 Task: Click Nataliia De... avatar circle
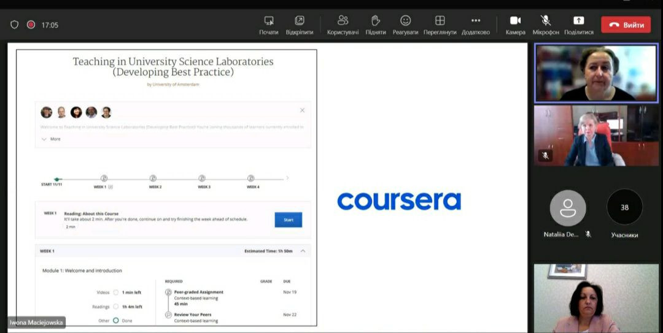pos(567,207)
